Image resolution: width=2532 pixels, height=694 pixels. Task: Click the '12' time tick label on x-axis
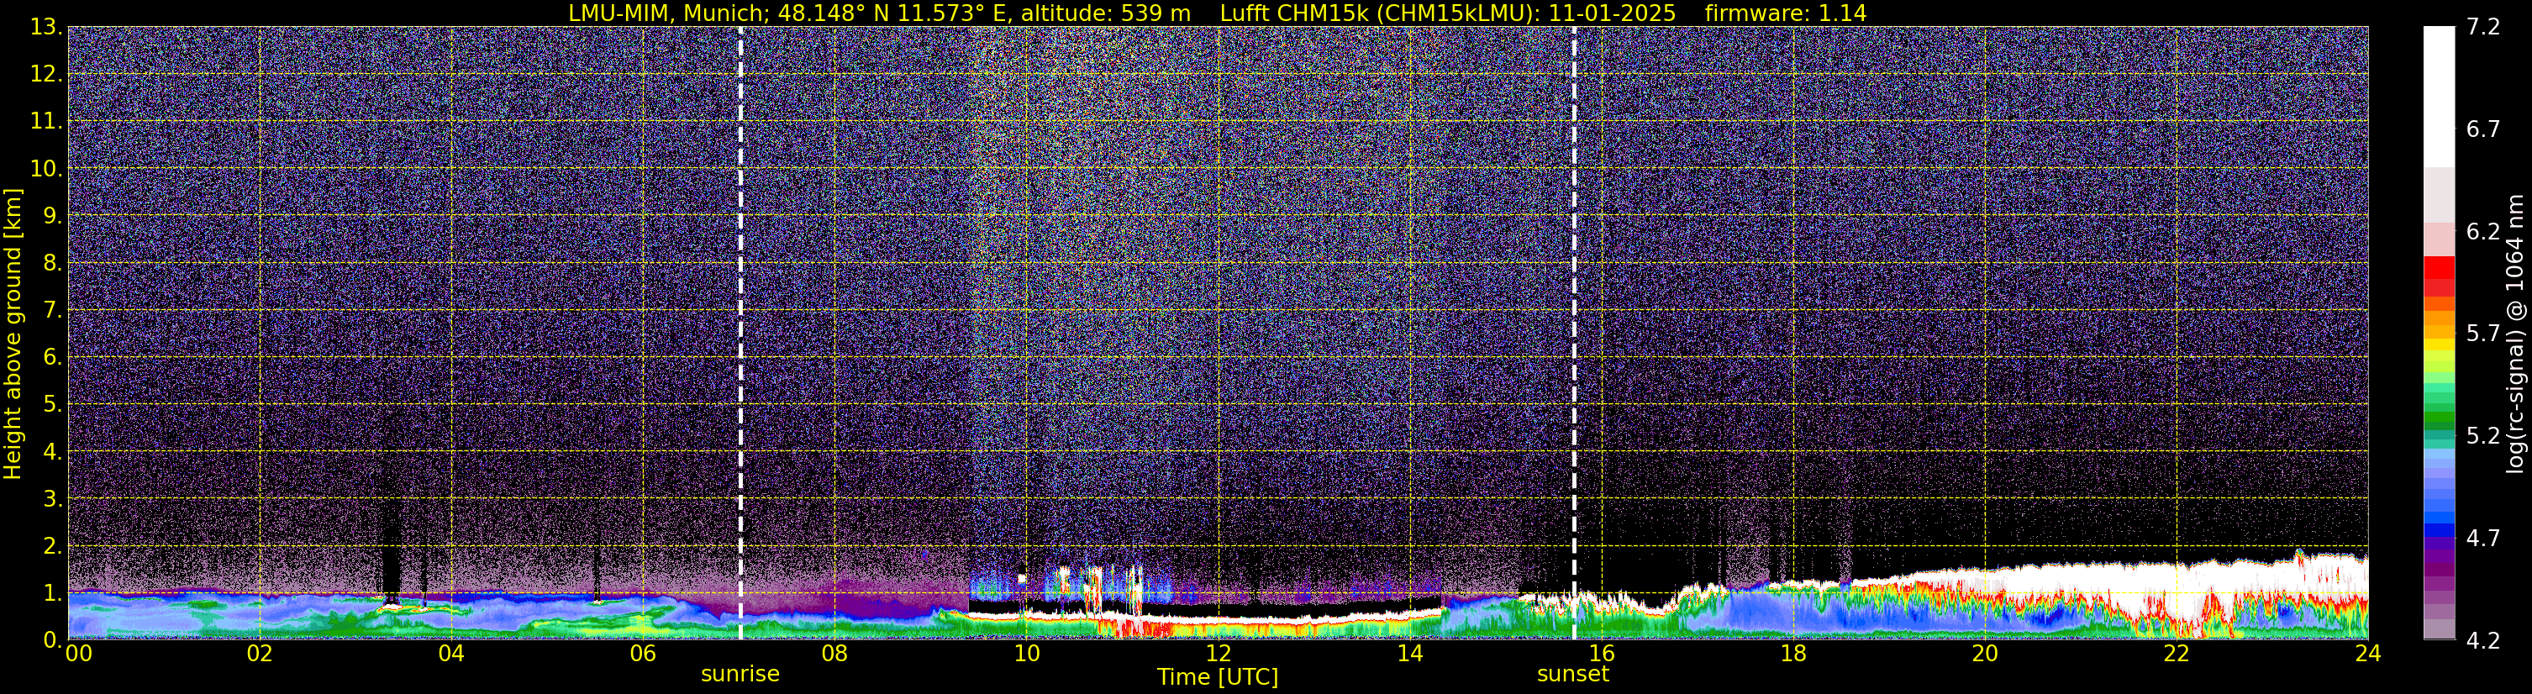(x=1218, y=654)
